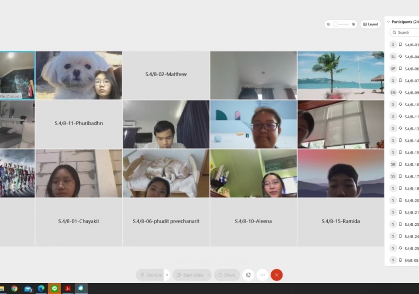Select the S.4/8-10-Aleena tile

point(253,222)
